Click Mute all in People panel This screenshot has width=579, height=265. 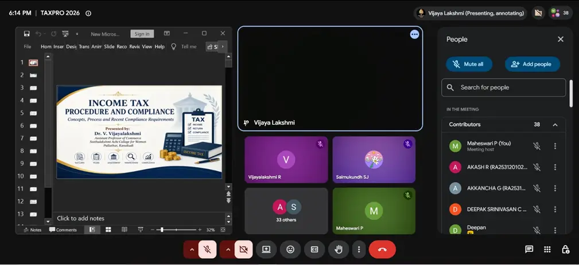click(469, 64)
